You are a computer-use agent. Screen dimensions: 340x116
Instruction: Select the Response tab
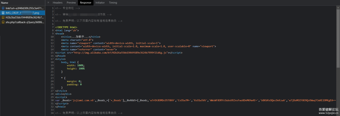pos(85,3)
